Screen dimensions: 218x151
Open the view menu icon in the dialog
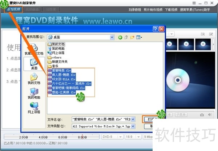(x=139, y=37)
